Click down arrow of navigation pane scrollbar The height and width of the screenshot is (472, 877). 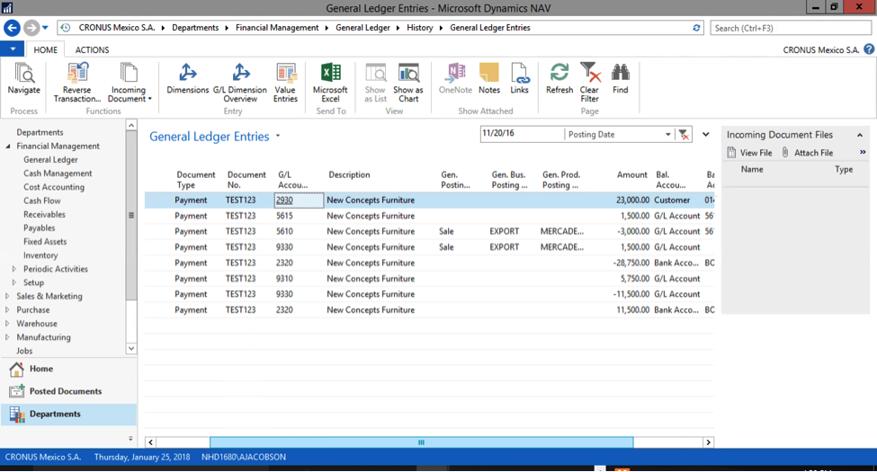click(x=131, y=349)
